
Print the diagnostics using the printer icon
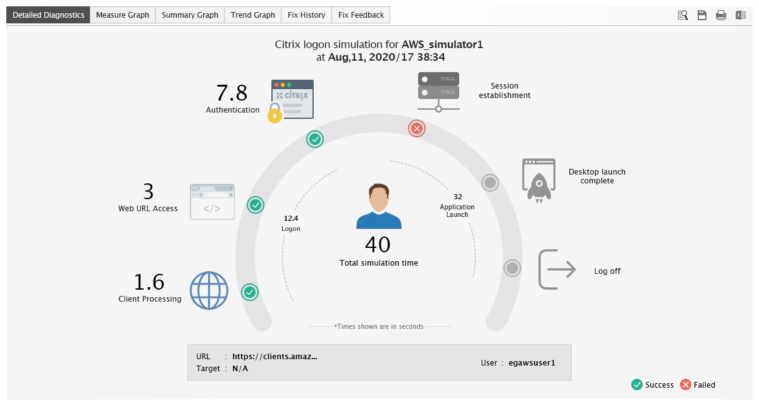(x=721, y=15)
